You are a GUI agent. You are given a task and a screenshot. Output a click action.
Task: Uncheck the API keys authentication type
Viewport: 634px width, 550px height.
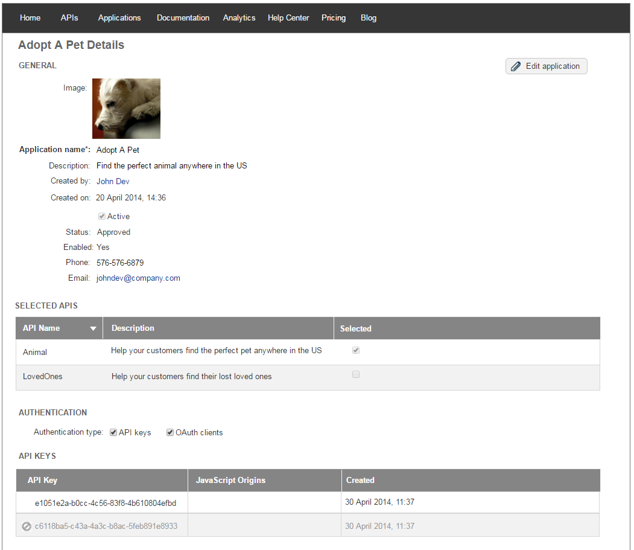click(113, 432)
